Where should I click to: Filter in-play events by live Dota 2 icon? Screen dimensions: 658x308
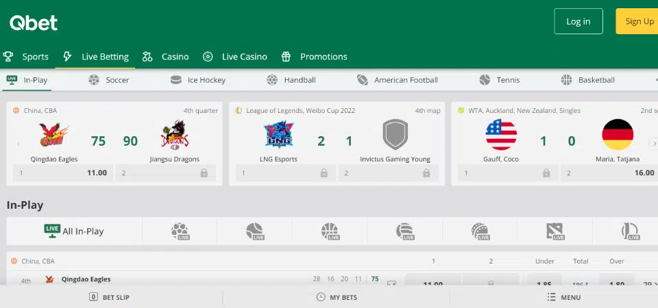click(x=555, y=231)
